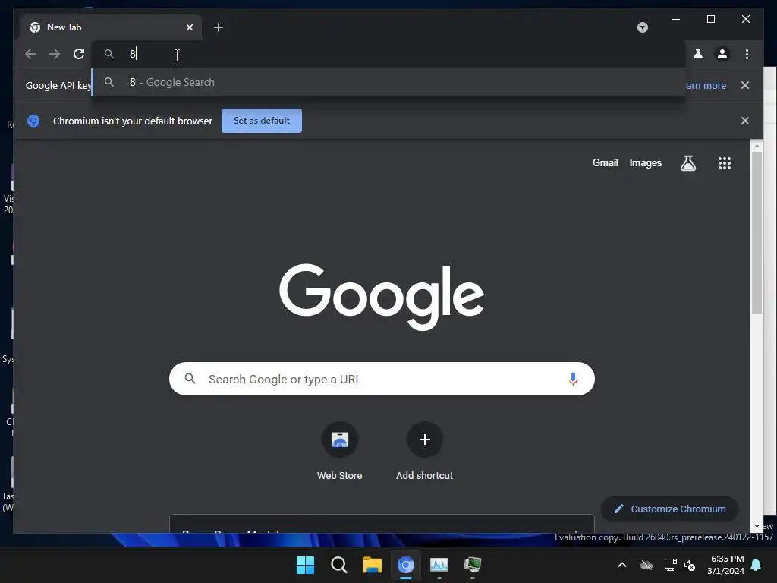Open the tab search dropdown arrow
This screenshot has width=777, height=583.
(x=643, y=27)
